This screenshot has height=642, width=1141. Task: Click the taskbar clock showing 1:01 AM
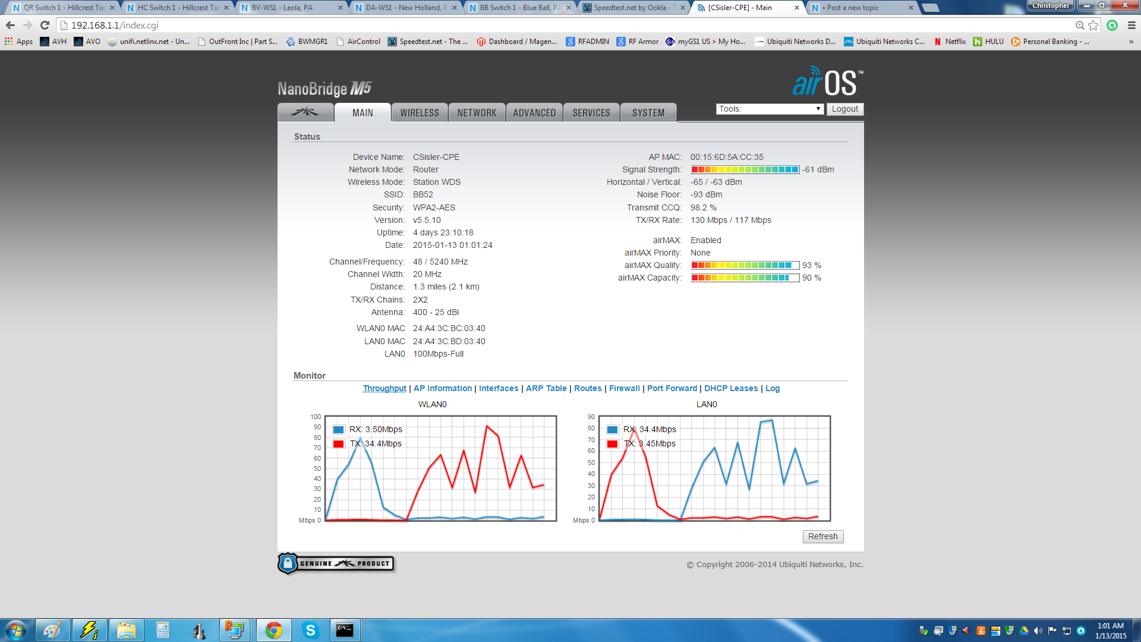click(x=1110, y=631)
